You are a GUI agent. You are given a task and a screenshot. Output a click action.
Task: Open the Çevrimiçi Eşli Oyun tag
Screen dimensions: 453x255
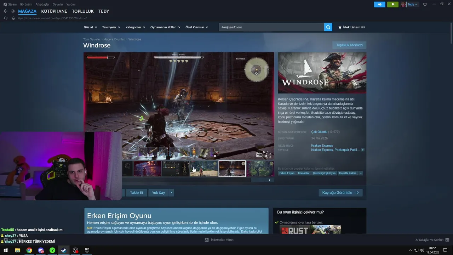[324, 173]
